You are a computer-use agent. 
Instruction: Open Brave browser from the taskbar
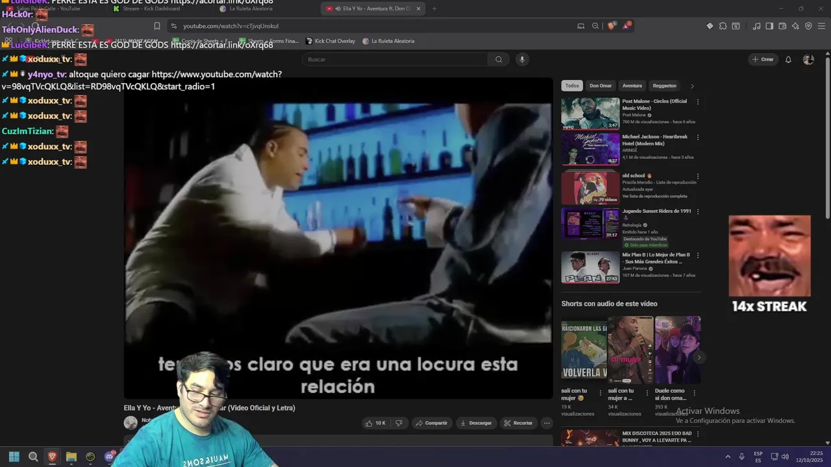click(x=53, y=457)
